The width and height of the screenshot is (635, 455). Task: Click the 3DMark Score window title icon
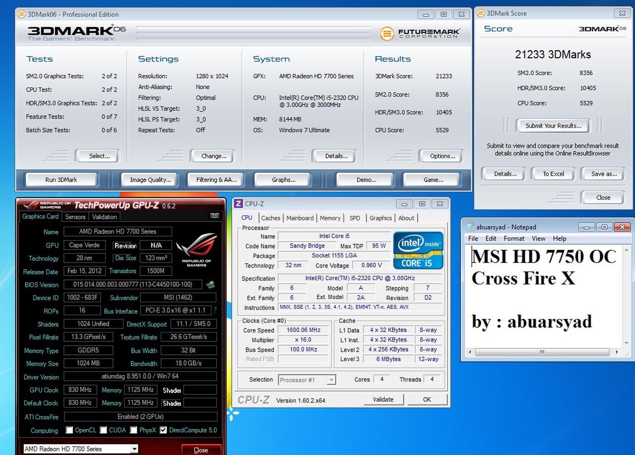[481, 13]
